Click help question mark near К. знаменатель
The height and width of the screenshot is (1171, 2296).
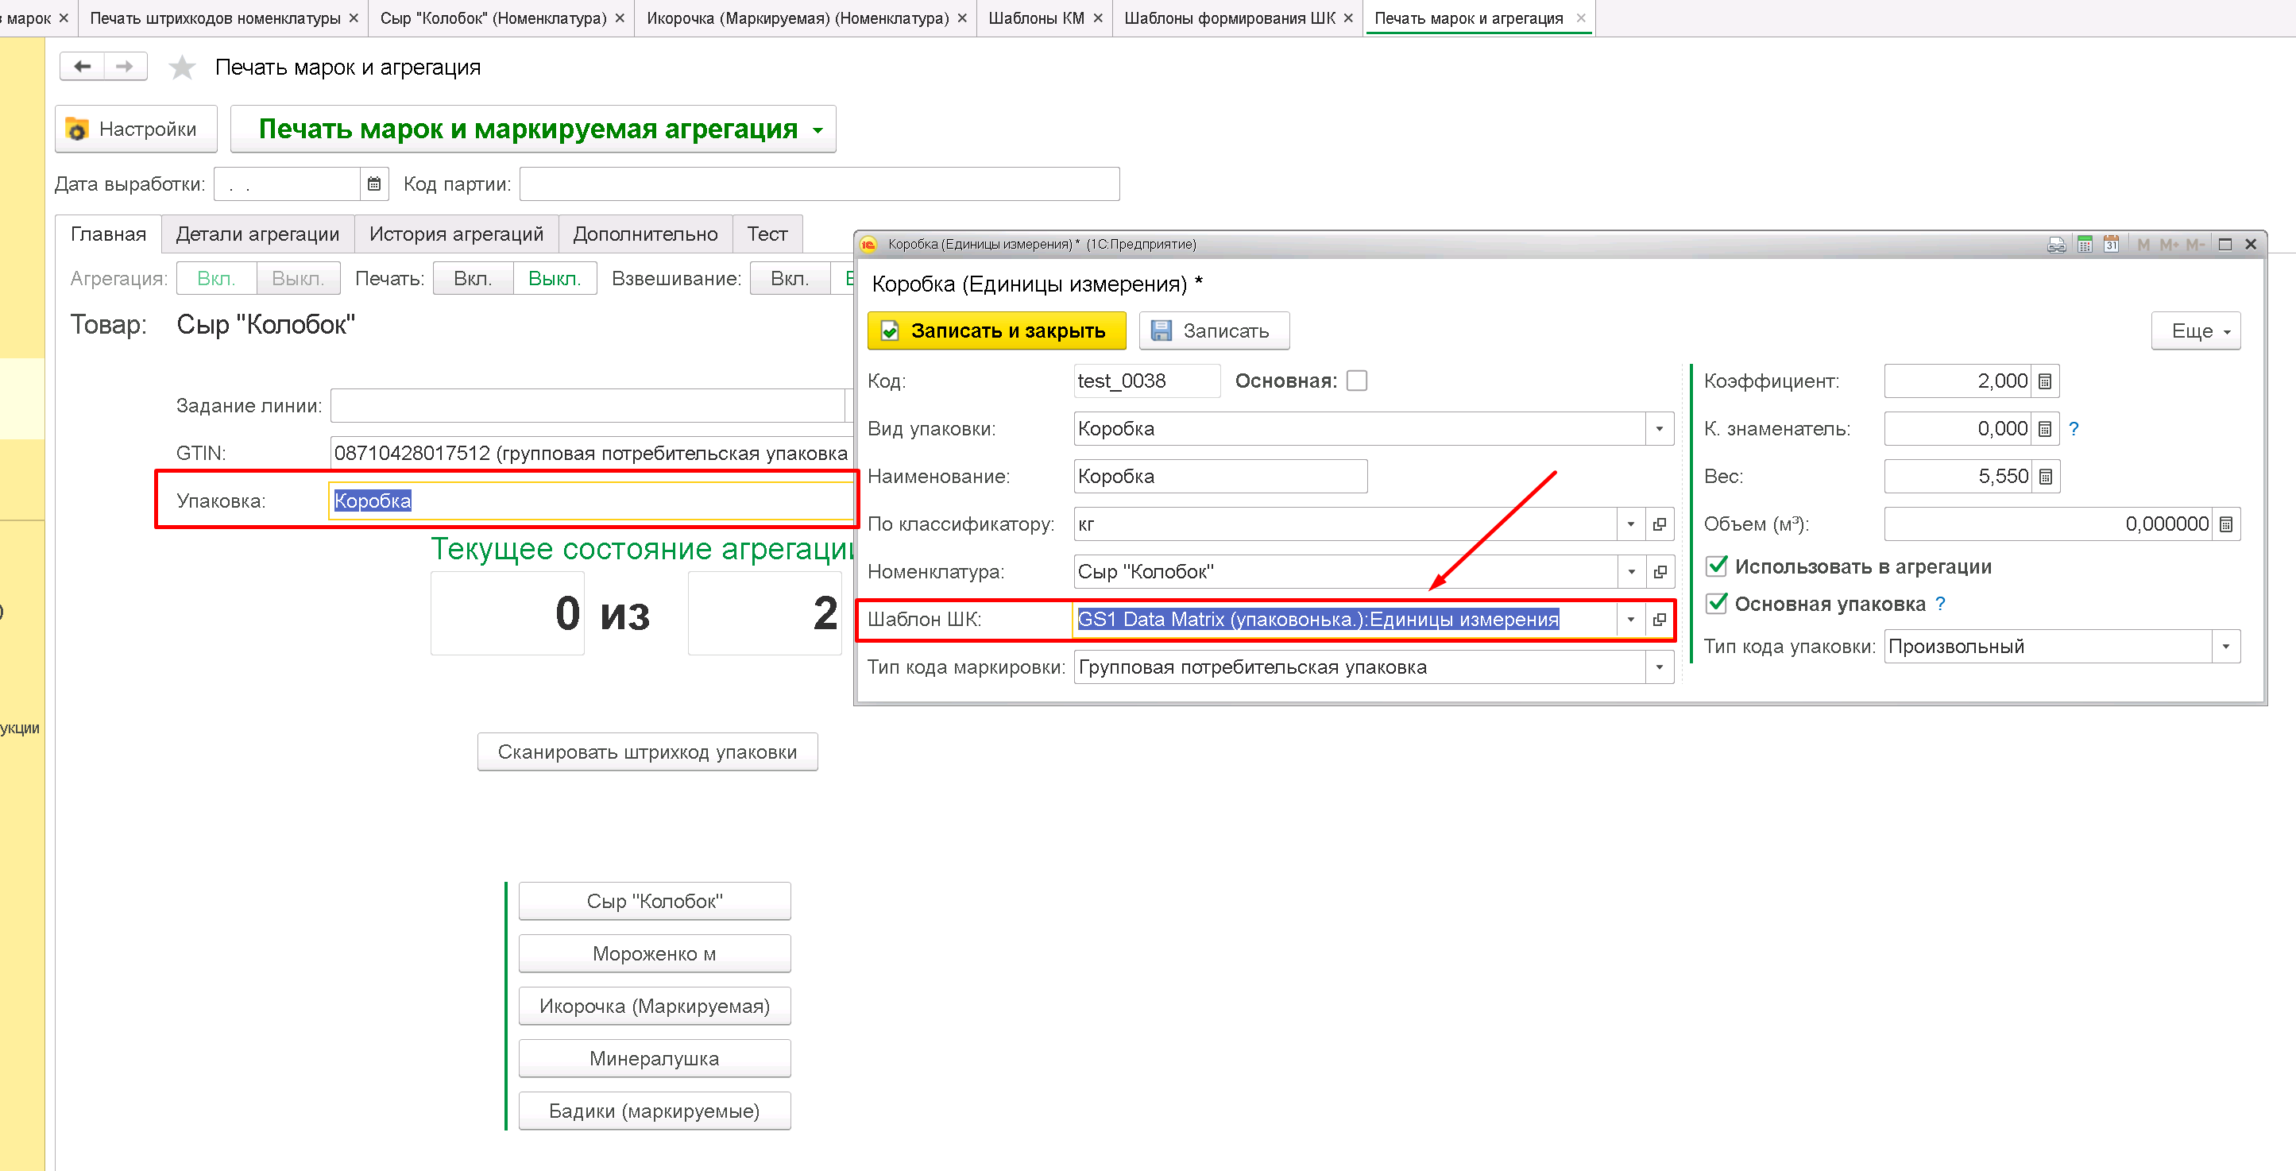[2074, 429]
